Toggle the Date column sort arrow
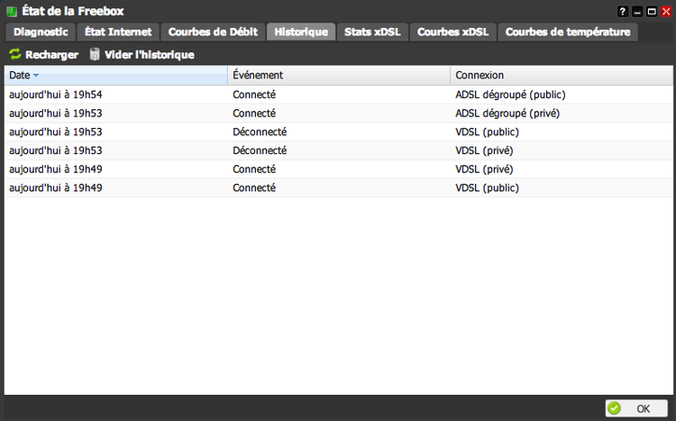676x421 pixels. pos(36,76)
